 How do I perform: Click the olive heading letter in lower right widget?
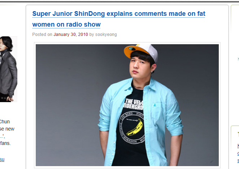[x=238, y=134]
